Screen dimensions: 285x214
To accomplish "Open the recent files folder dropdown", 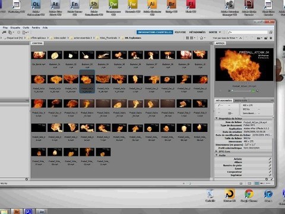I will [x=259, y=38].
